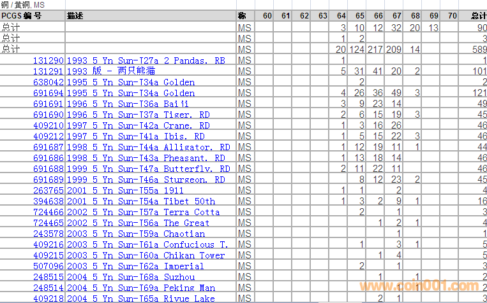Click PCGS number 248515 link

49,277
